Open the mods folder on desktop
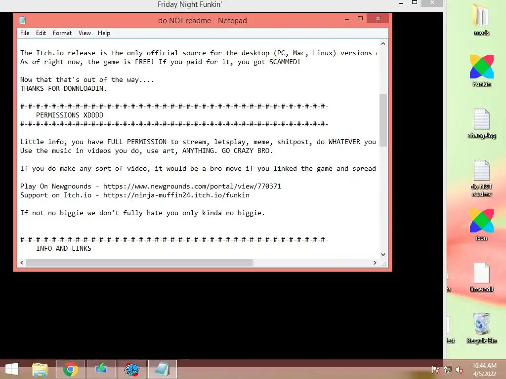 (481, 19)
